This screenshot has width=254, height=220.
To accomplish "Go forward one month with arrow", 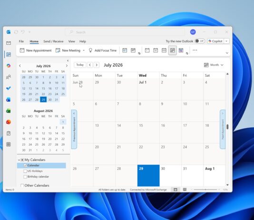I will point(97,65).
